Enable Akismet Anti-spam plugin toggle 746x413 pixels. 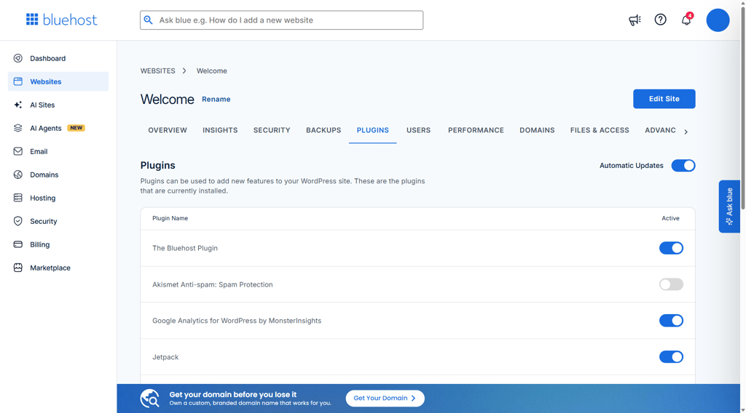click(x=671, y=284)
